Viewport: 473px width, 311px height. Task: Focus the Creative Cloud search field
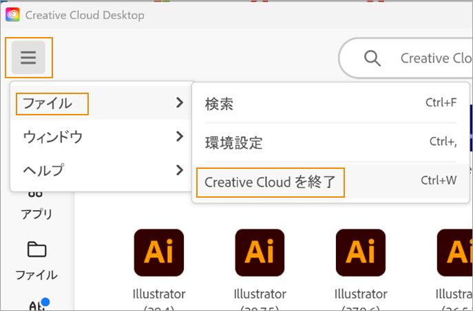(406, 58)
